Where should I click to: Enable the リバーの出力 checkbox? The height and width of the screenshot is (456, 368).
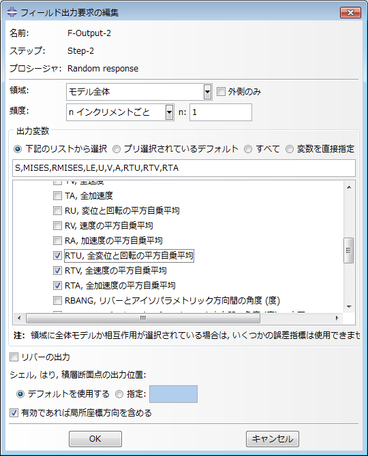click(14, 357)
